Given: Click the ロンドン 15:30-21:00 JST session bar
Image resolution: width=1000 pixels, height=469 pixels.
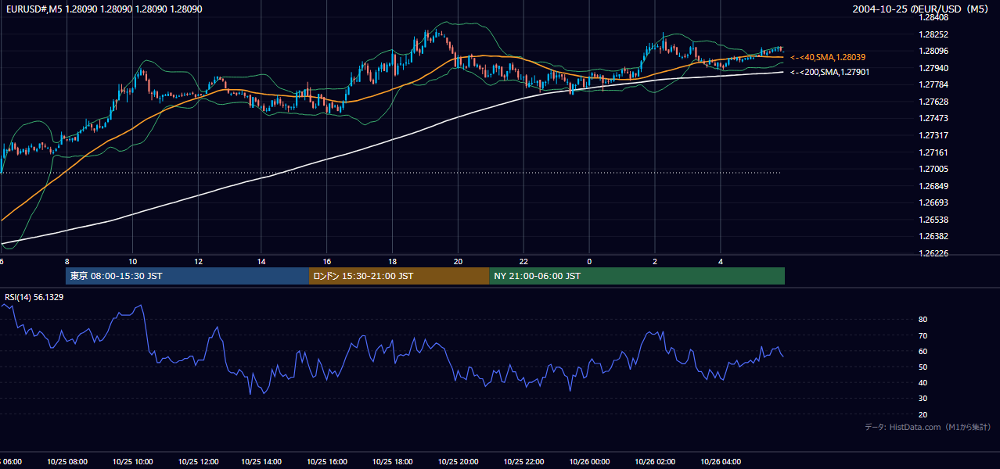Looking at the screenshot, I should click(399, 276).
